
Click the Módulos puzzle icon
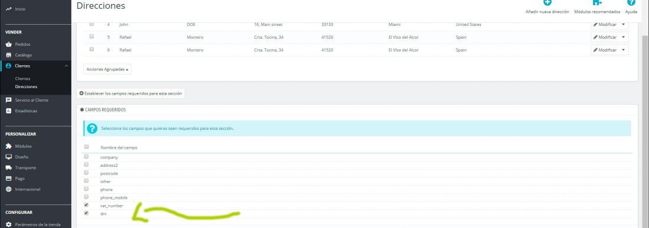(x=9, y=146)
